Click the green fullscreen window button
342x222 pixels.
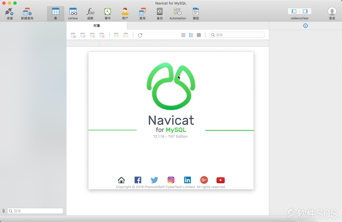click(15, 3)
